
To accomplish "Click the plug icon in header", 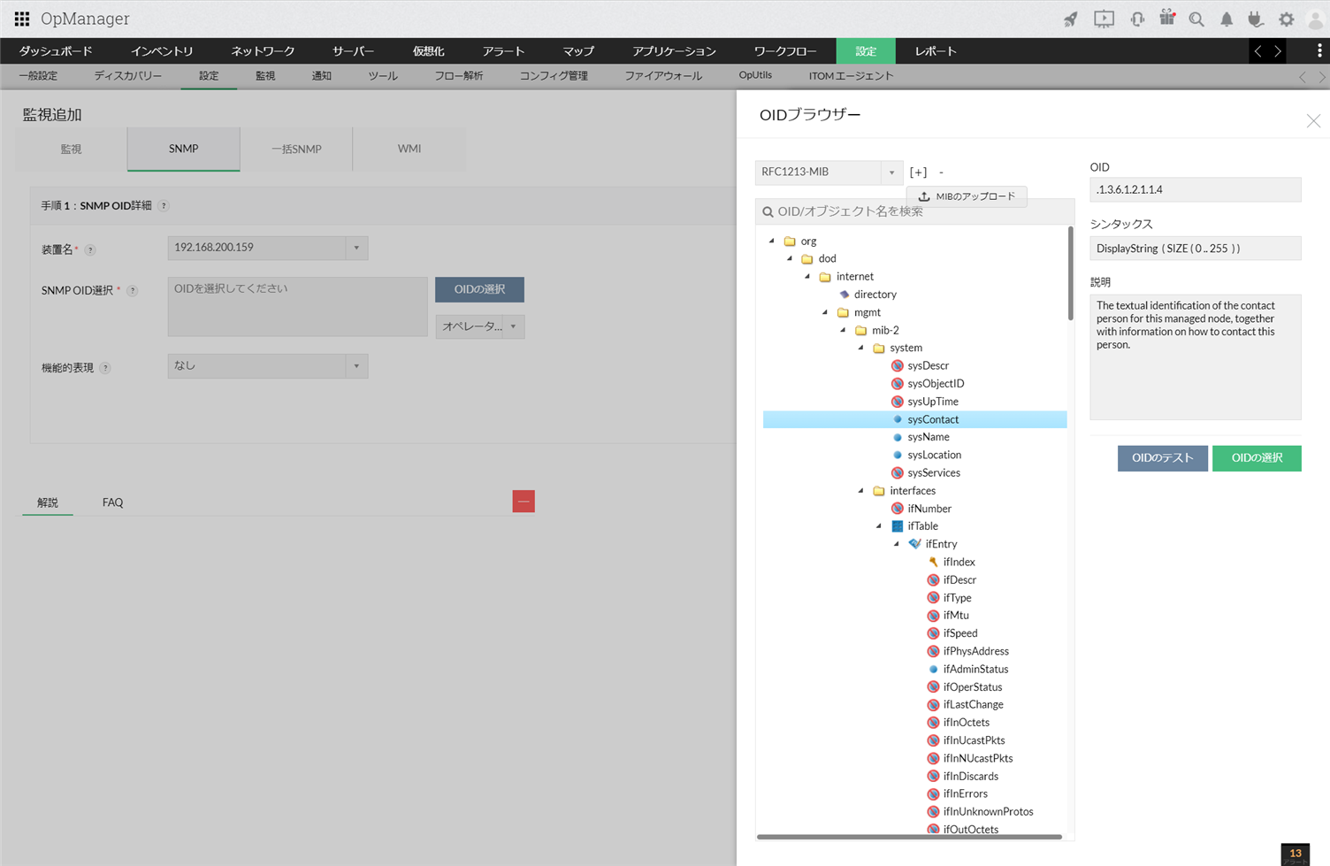I will coord(1256,19).
